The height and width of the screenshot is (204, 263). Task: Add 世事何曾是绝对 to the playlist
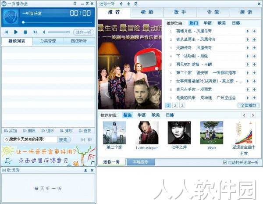click(254, 81)
